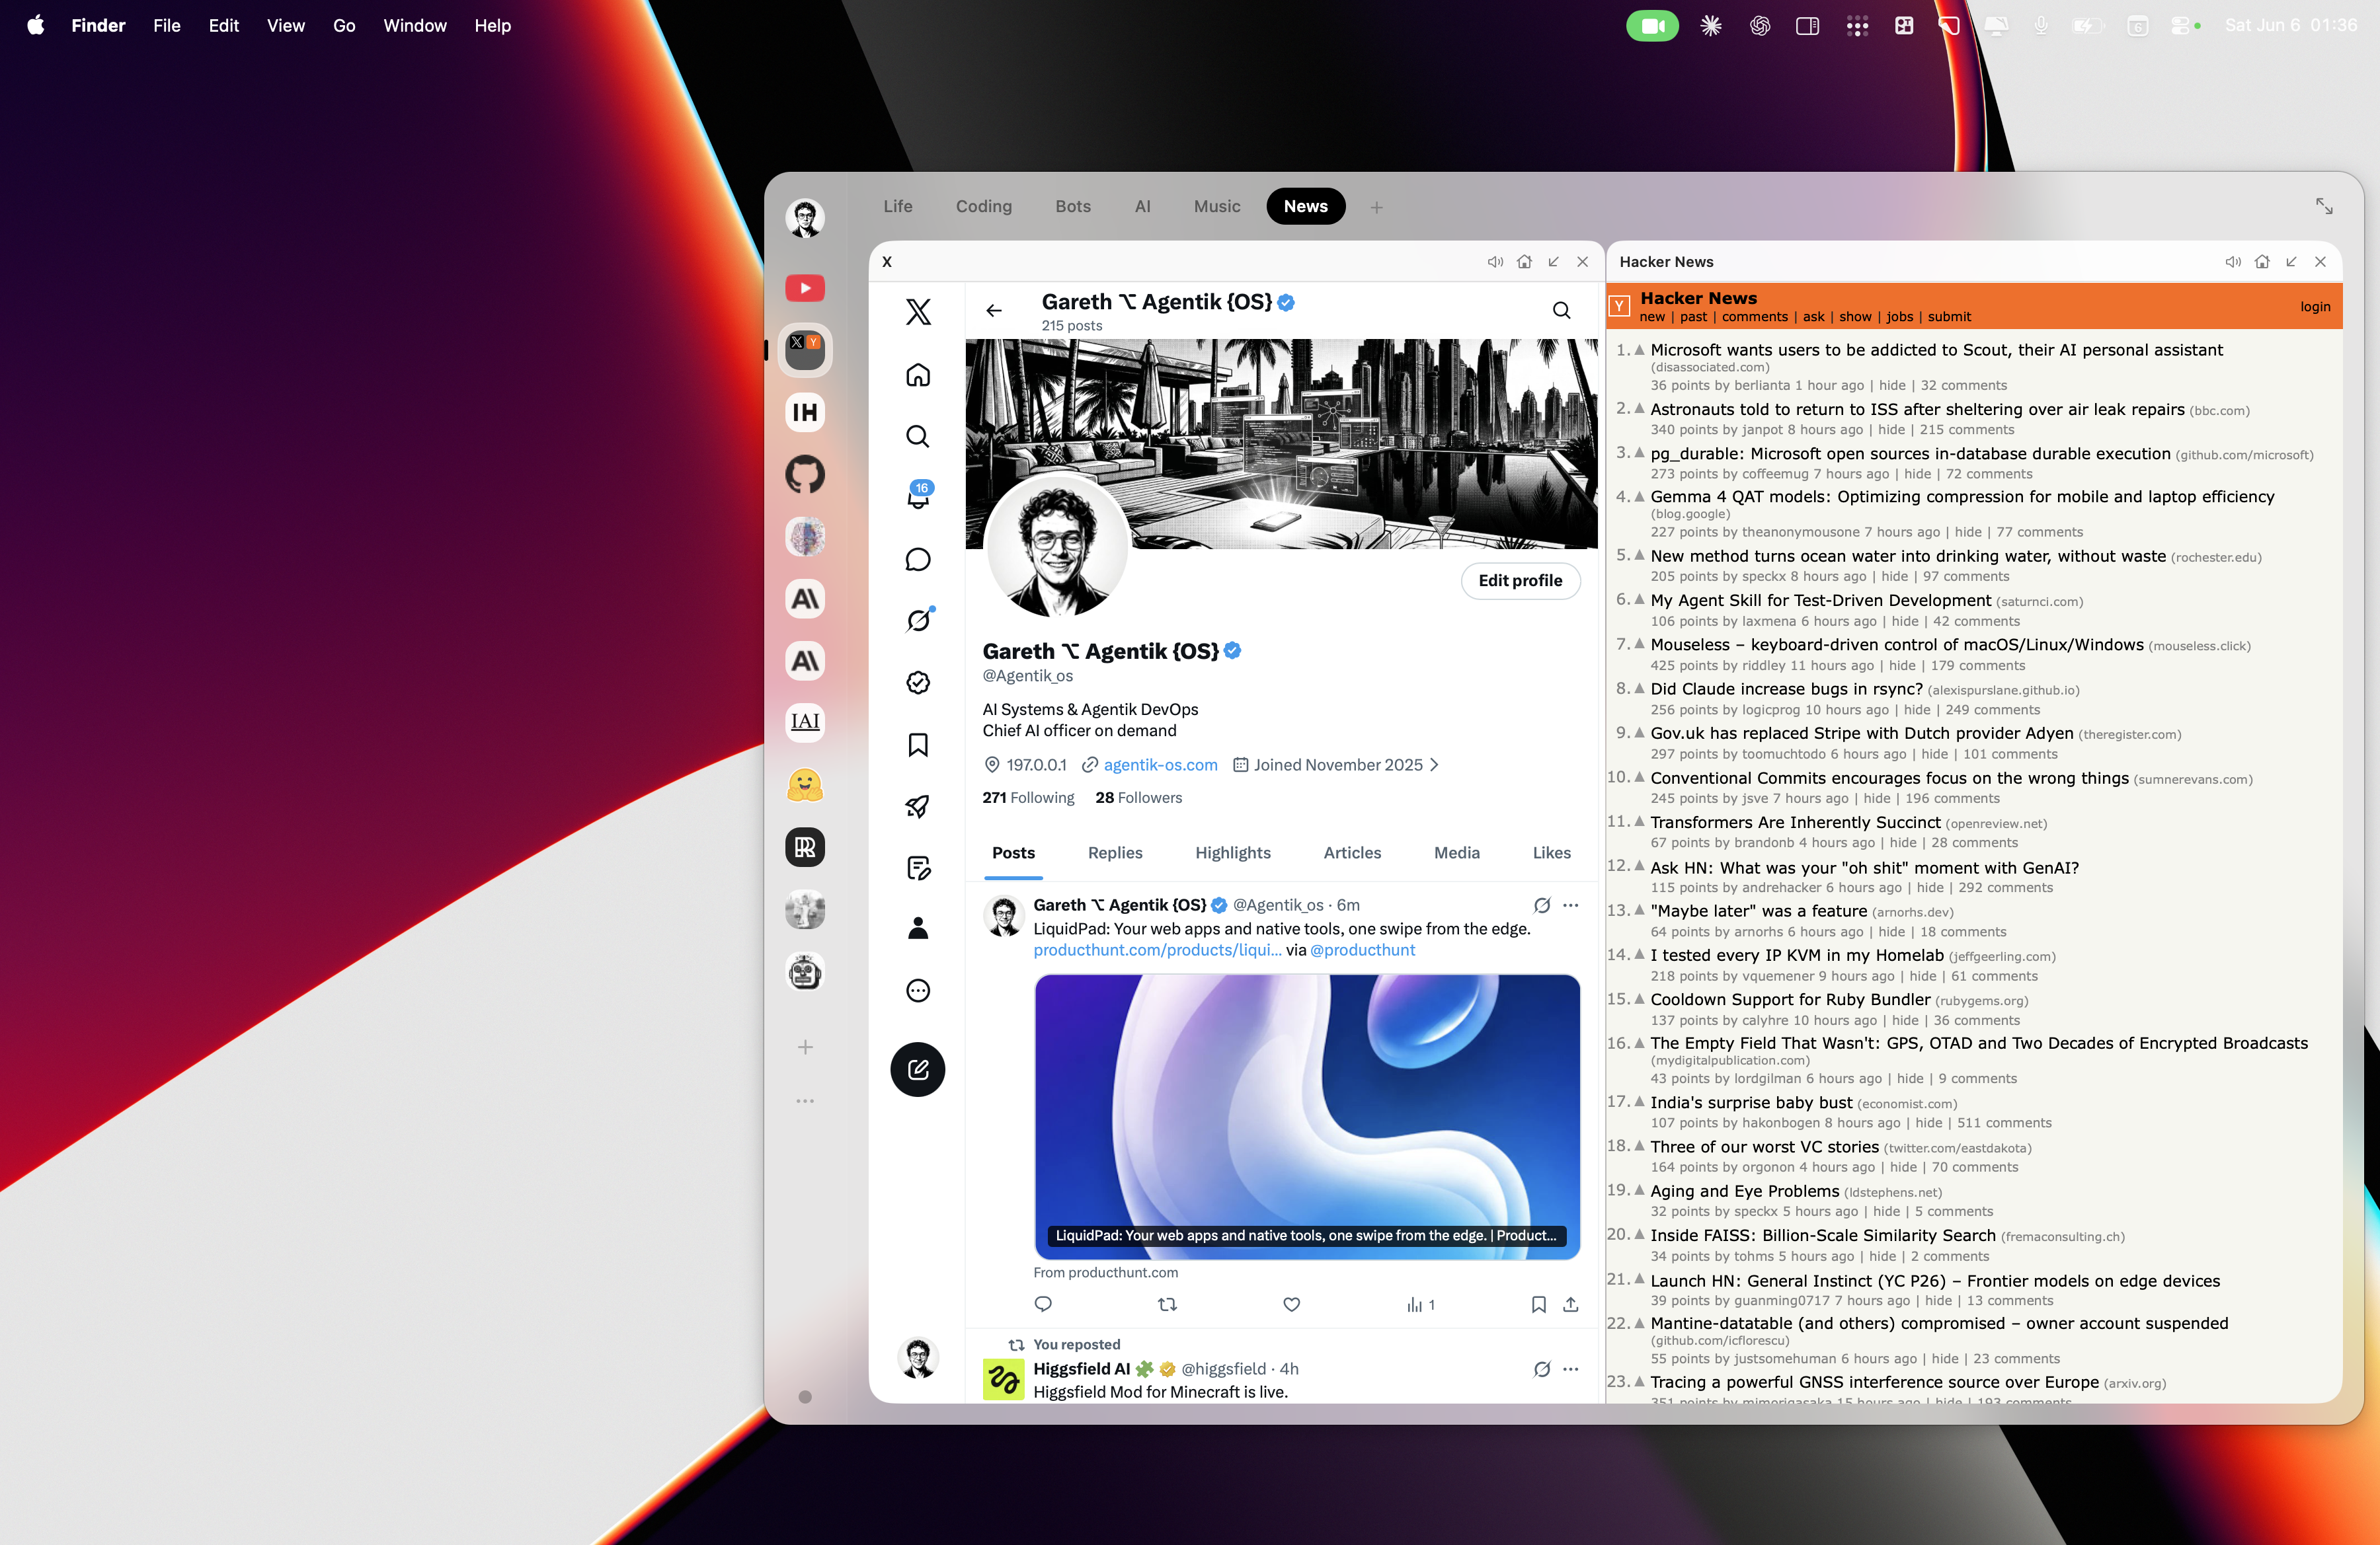Image resolution: width=2380 pixels, height=1545 pixels.
Task: Go to Home in X navigation
Action: click(x=918, y=375)
